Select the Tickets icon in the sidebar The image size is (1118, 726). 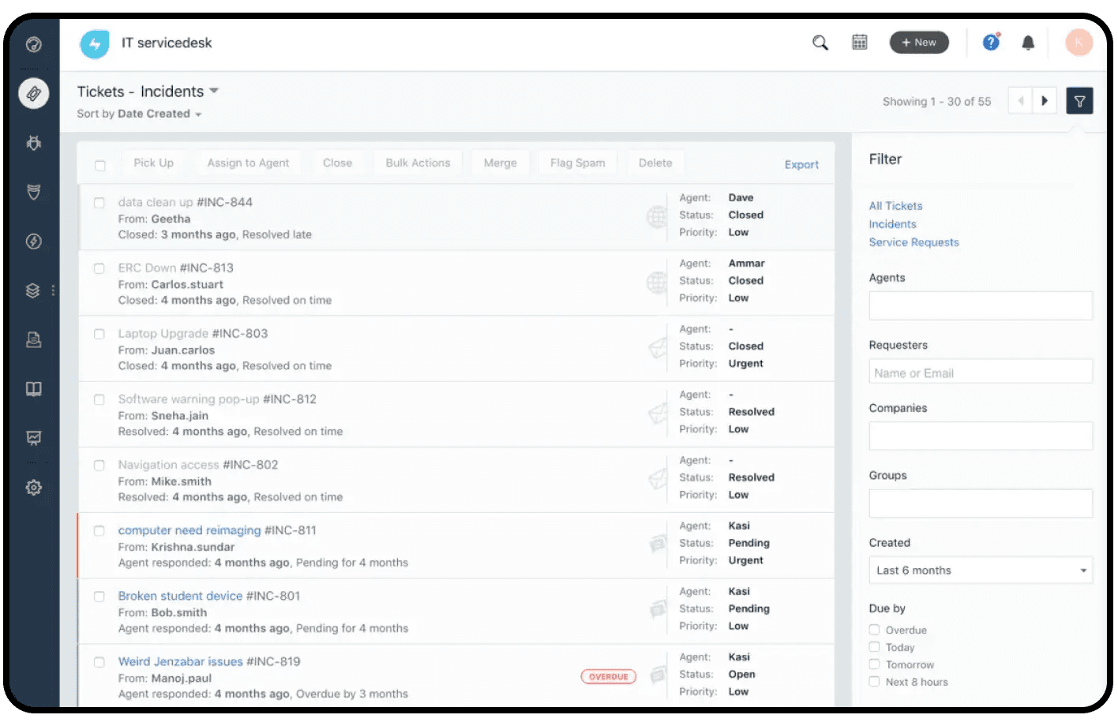33,93
